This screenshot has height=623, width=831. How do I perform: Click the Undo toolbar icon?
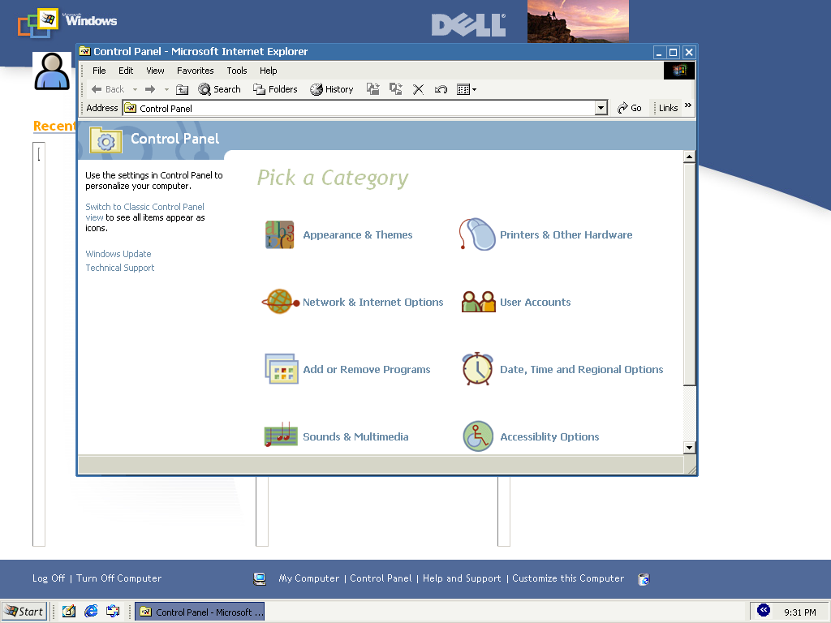441,89
